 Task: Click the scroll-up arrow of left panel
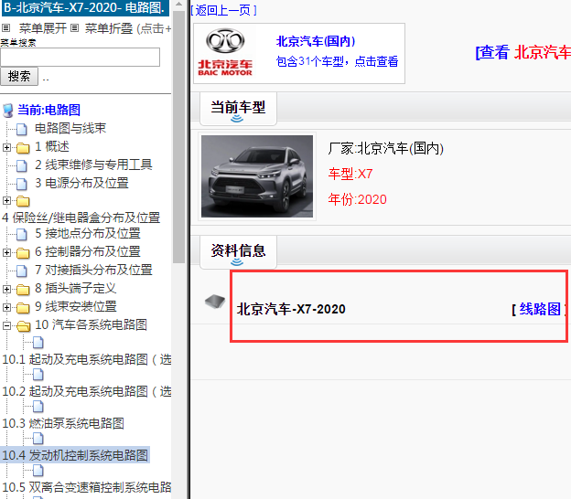(x=178, y=4)
